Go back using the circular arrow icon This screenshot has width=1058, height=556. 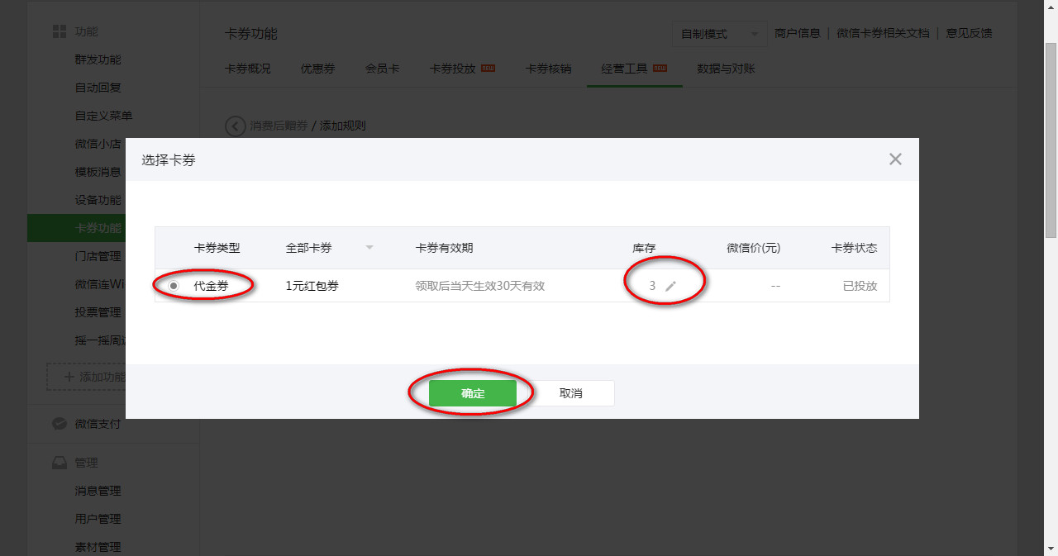(x=236, y=126)
